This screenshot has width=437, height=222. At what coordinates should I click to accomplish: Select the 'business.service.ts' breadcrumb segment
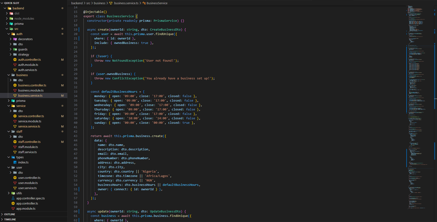pyautogui.click(x=126, y=3)
